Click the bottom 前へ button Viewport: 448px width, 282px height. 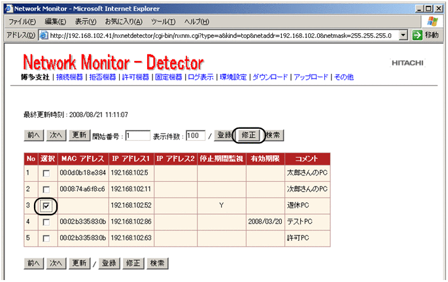[x=34, y=263]
